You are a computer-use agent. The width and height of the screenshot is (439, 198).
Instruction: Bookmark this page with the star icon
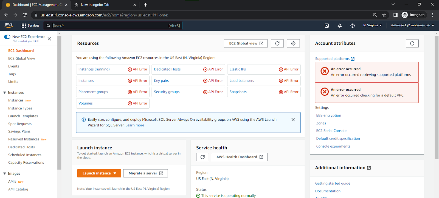(384, 15)
